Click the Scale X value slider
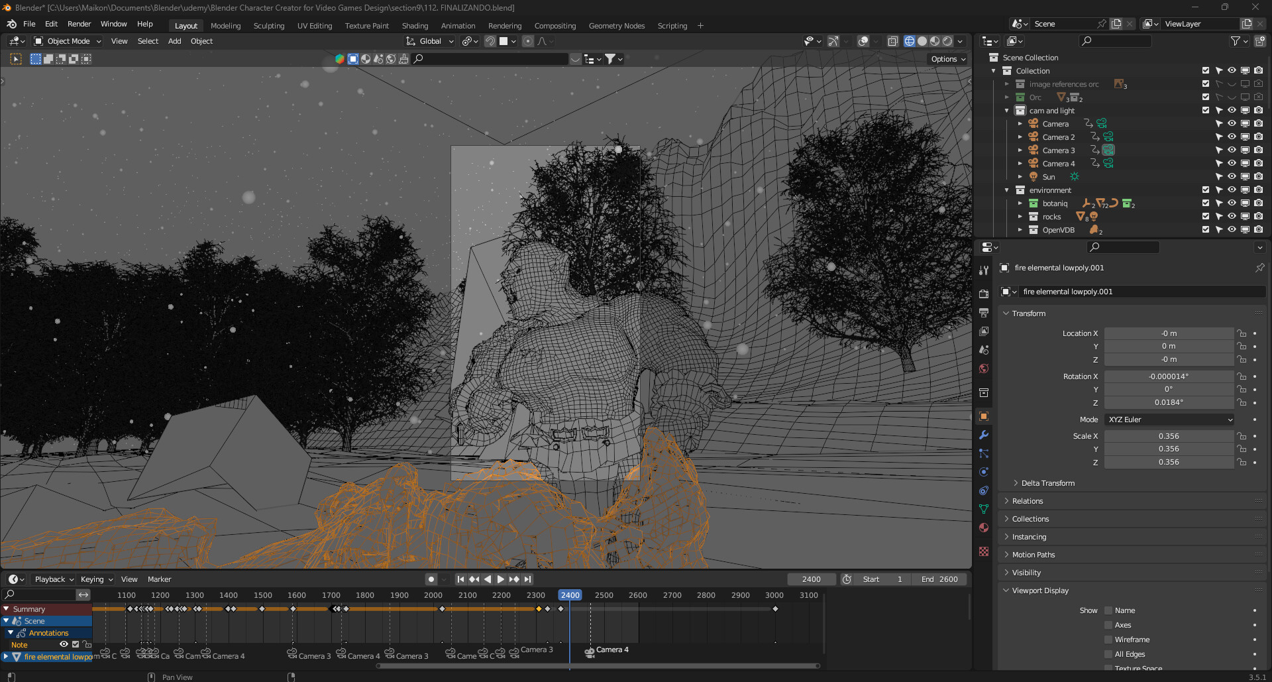This screenshot has width=1272, height=682. [x=1169, y=435]
